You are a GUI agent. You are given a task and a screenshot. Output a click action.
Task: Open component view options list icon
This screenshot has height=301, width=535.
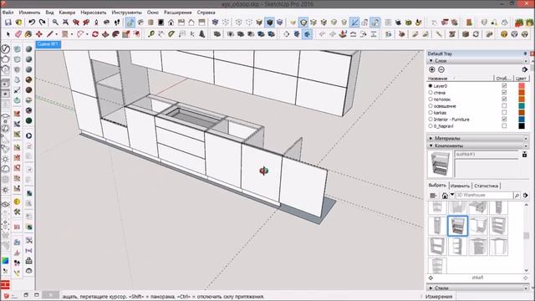click(x=433, y=196)
